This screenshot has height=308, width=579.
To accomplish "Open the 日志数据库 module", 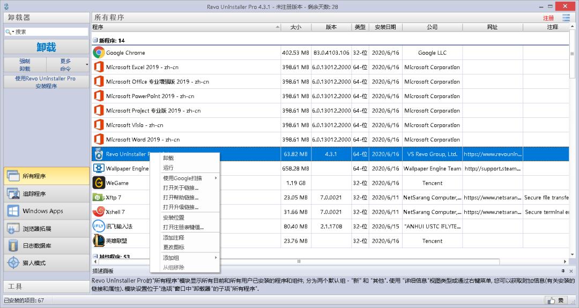I will coord(47,246).
